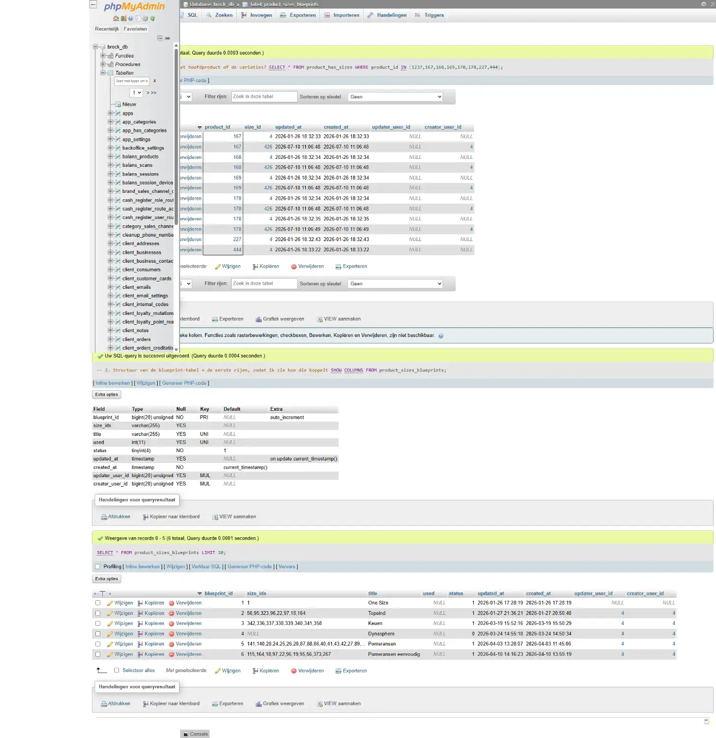This screenshot has width=716, height=738.
Task: Click the Ververs link
Action: [x=287, y=567]
